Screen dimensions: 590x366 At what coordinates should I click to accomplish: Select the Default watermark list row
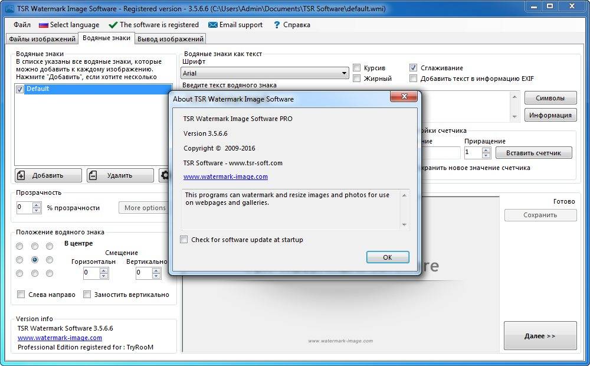(x=93, y=89)
